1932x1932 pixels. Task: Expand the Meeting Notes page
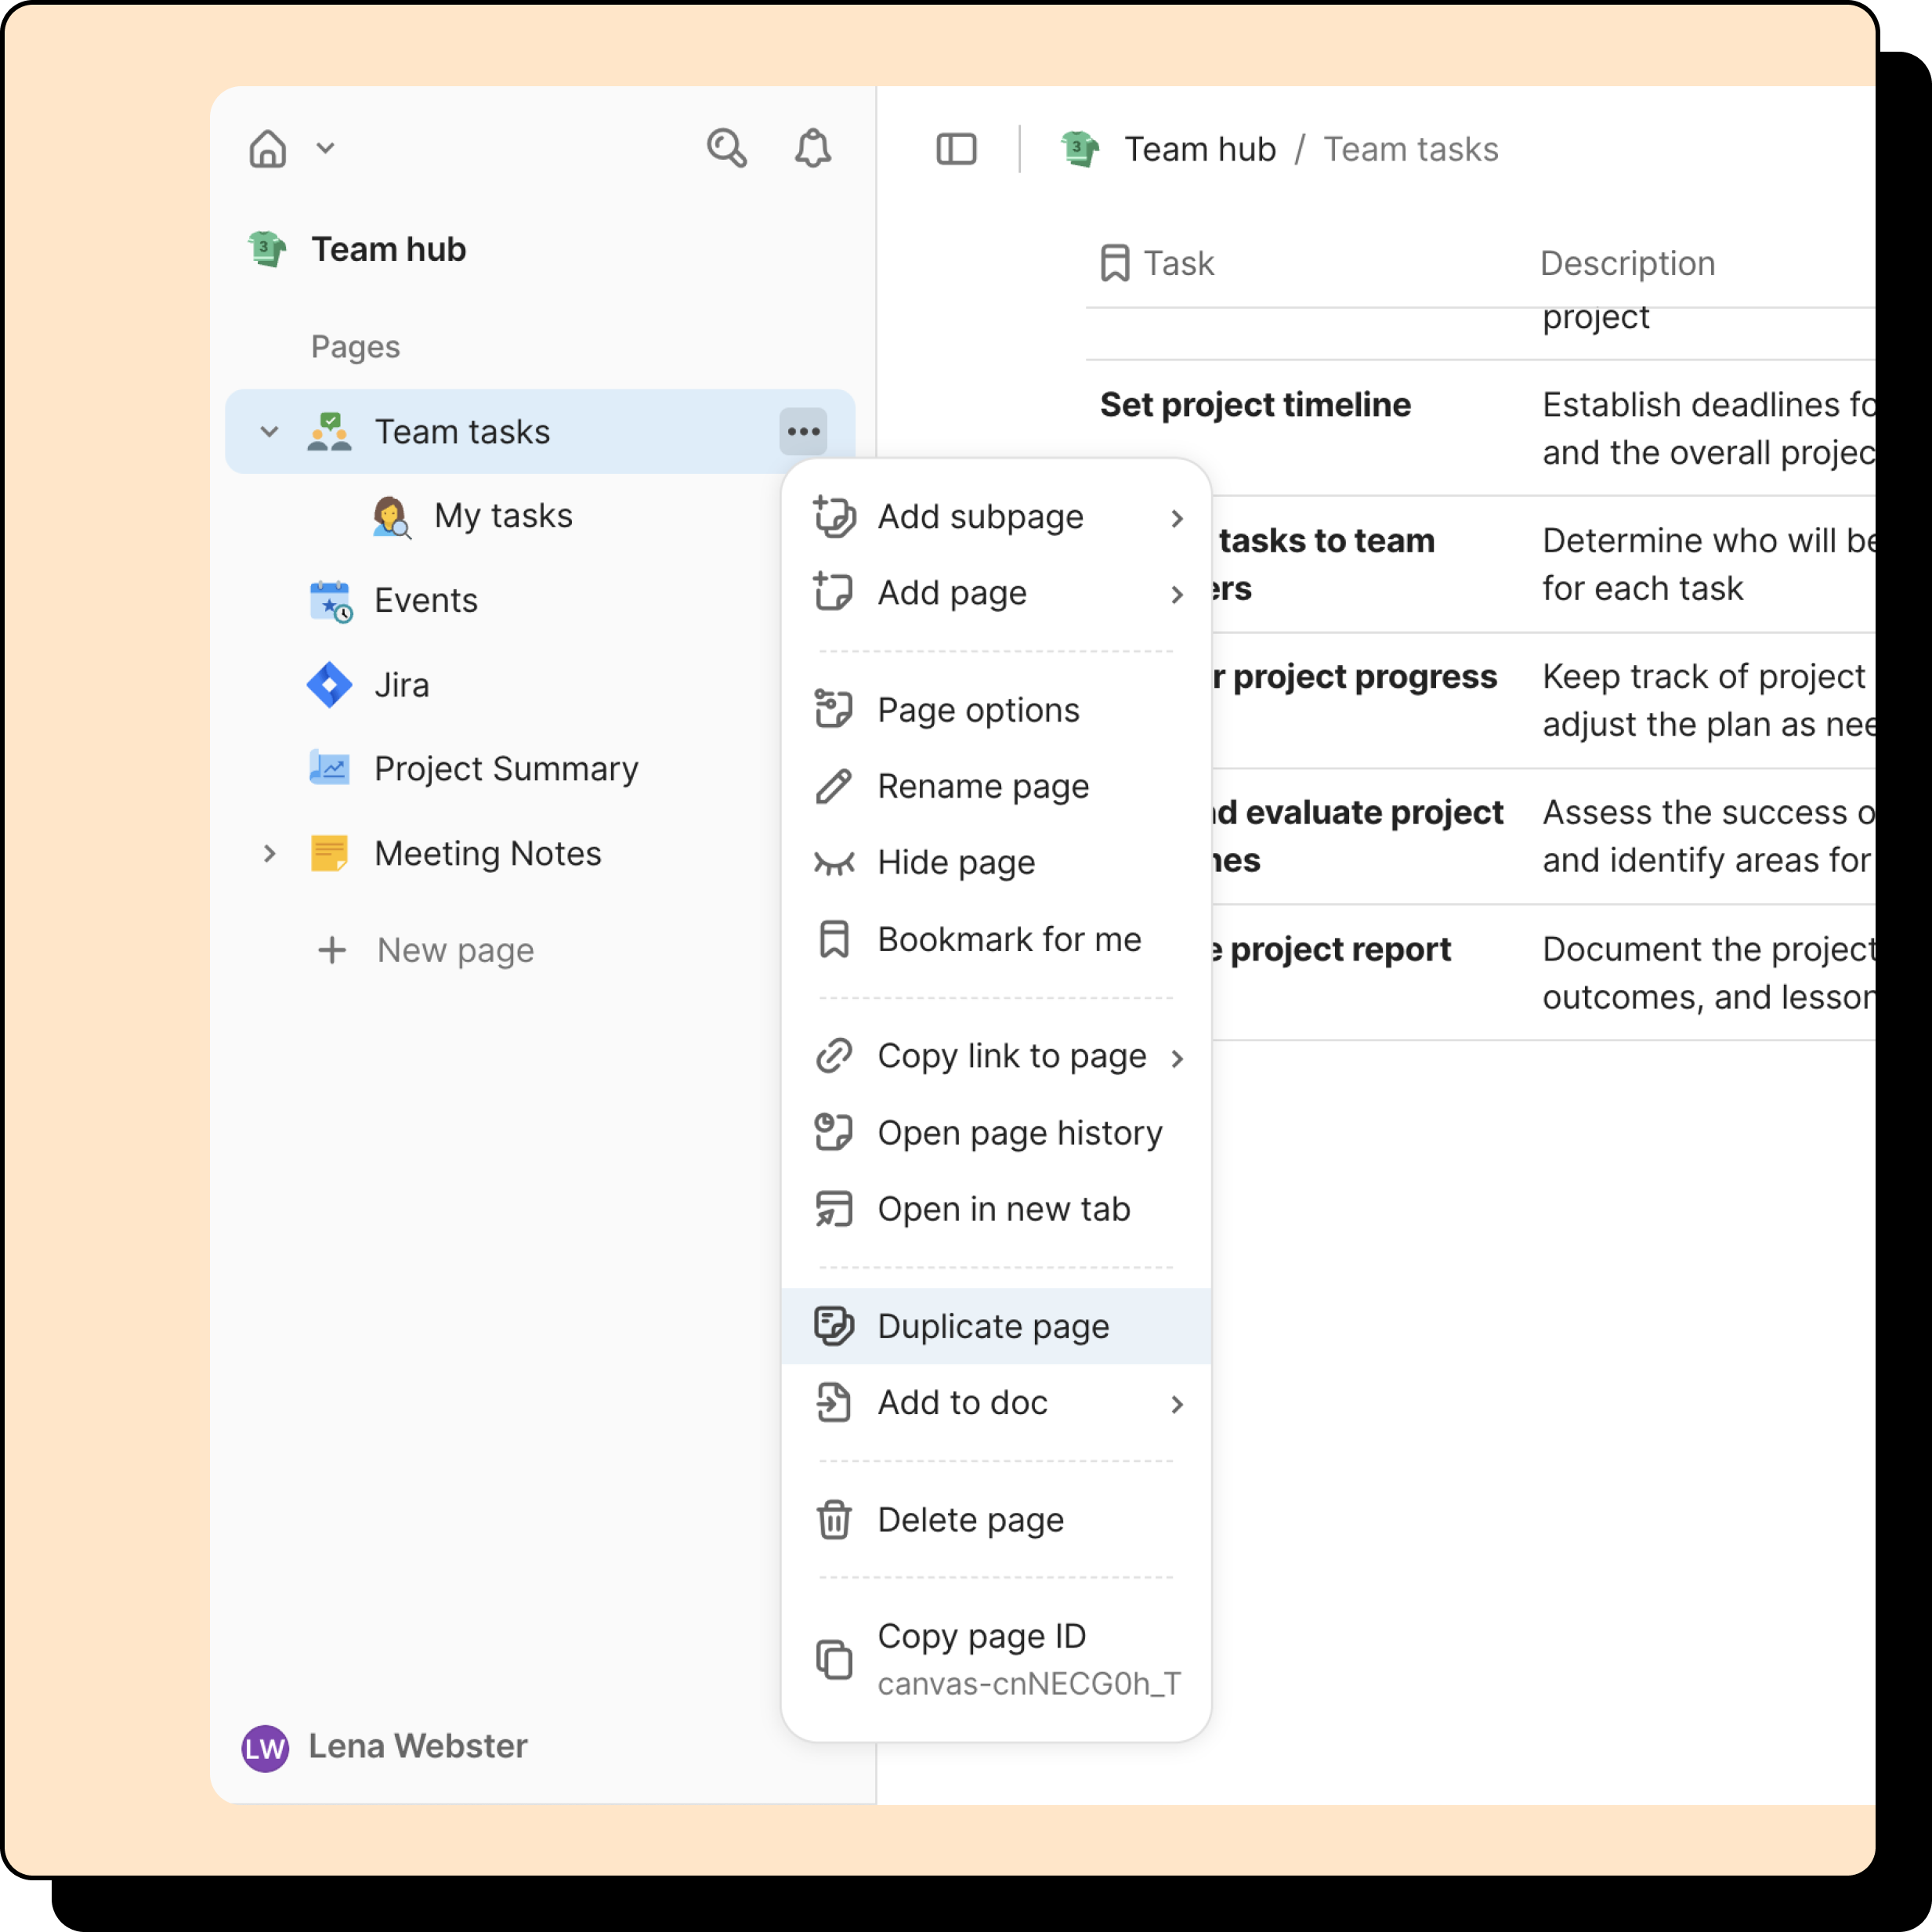(x=269, y=854)
